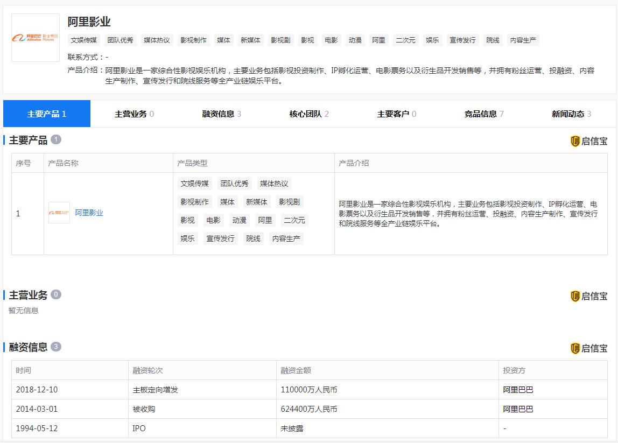Click the Alibaba Pictures company logo
This screenshot has height=443, width=618.
click(36, 38)
